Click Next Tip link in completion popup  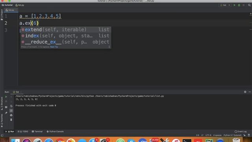point(54,47)
